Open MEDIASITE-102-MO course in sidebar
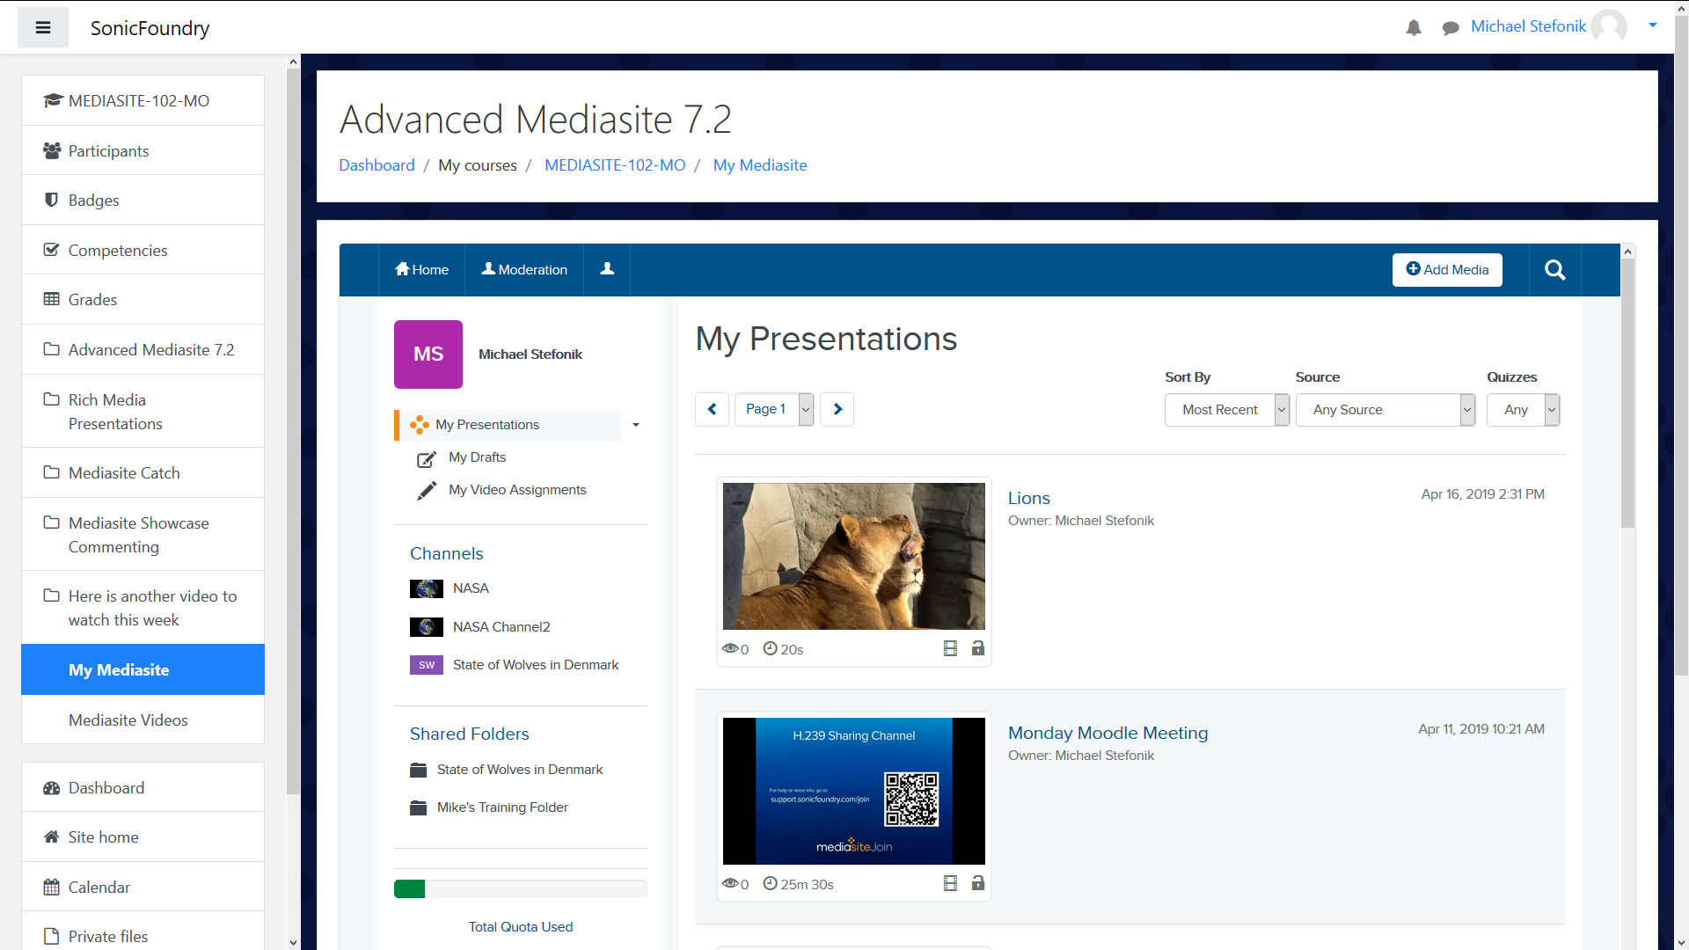 coord(143,100)
